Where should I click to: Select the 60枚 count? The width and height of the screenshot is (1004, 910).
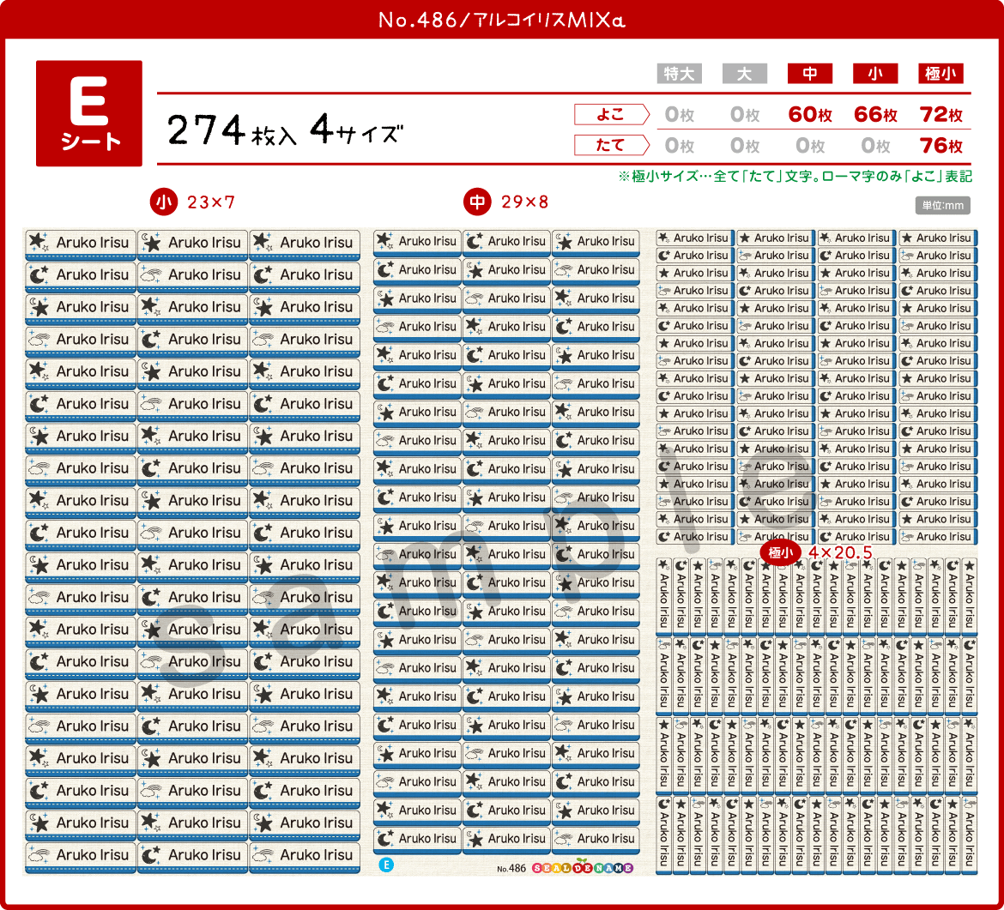click(810, 115)
